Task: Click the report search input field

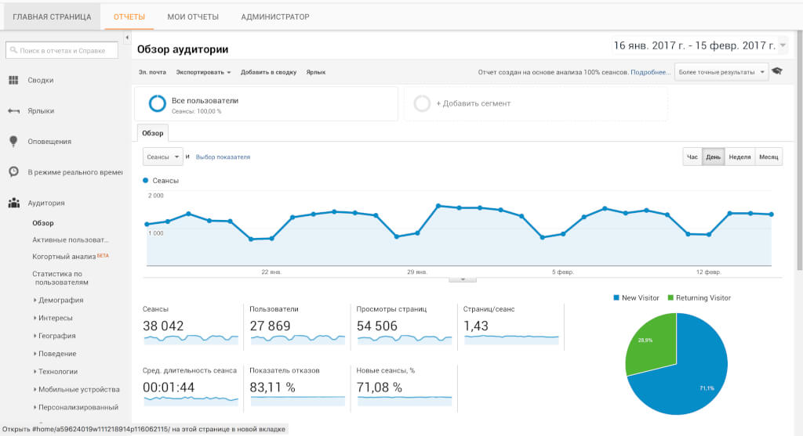Action: point(67,51)
